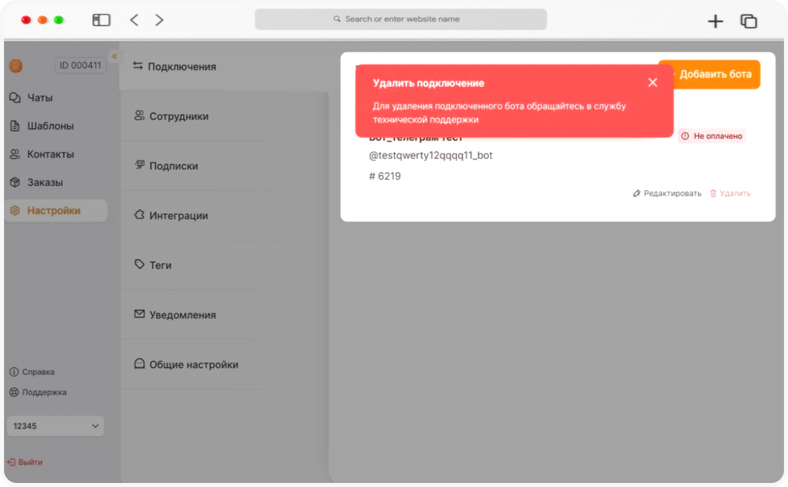Click the browser address search field
The width and height of the screenshot is (788, 487).
coord(401,19)
